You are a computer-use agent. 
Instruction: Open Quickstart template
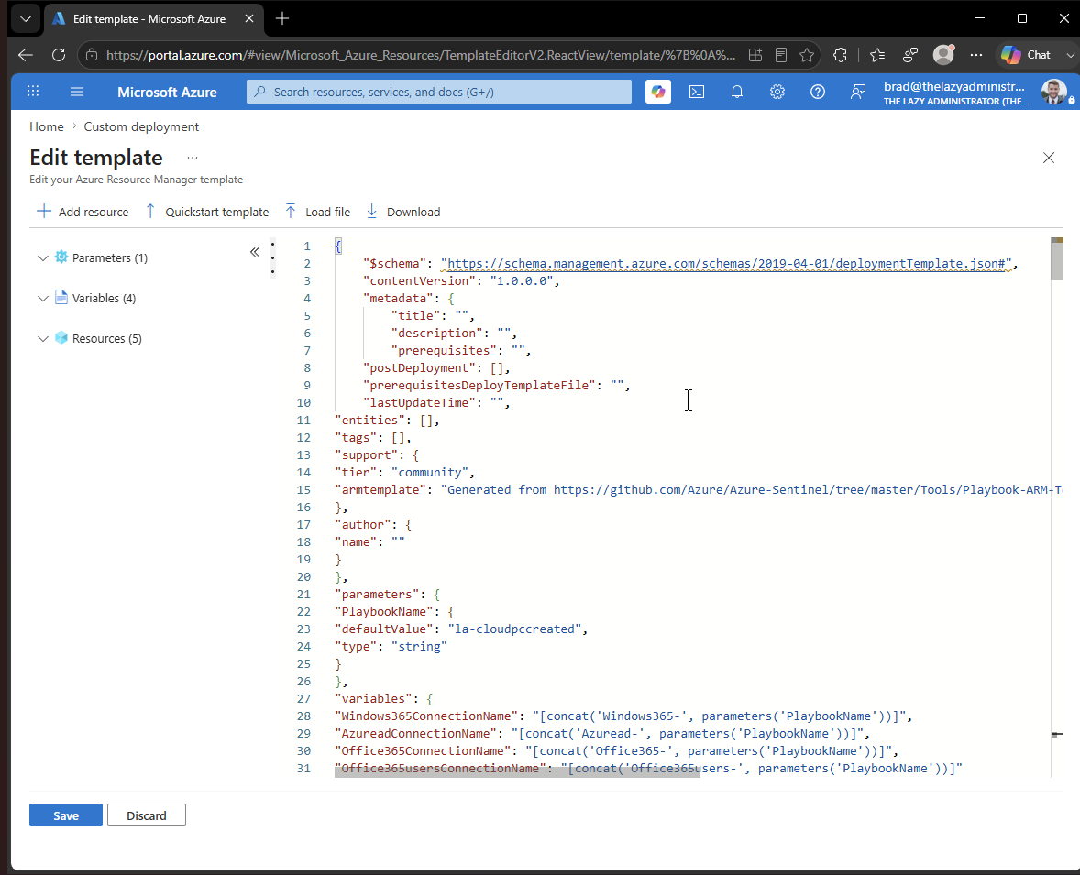[206, 212]
